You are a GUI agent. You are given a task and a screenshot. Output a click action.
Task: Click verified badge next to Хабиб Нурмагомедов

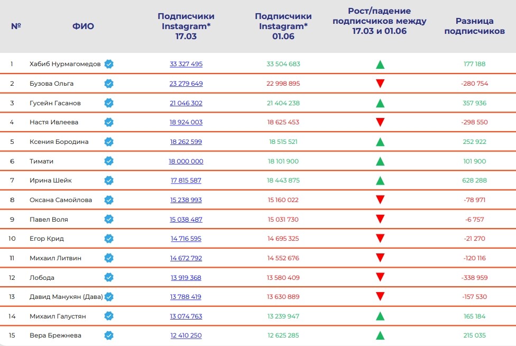click(x=109, y=64)
